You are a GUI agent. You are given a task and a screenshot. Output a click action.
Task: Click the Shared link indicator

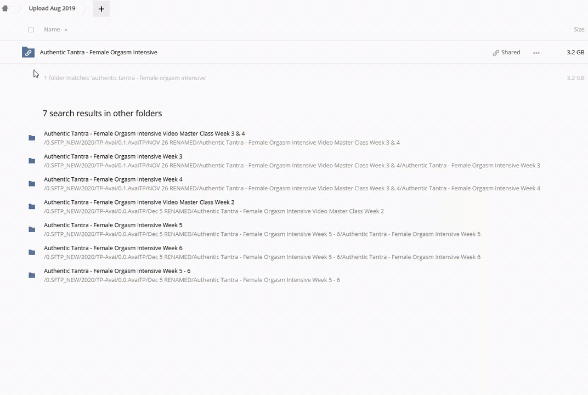click(x=506, y=53)
